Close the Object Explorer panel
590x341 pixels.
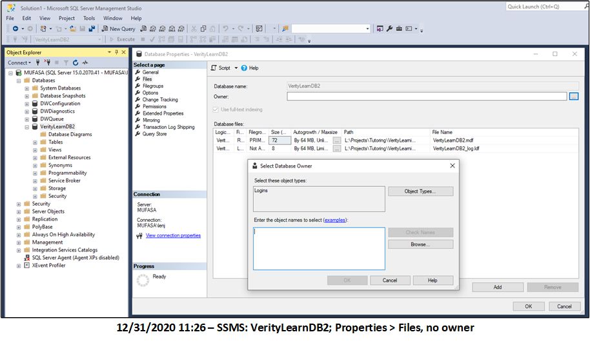[123, 52]
